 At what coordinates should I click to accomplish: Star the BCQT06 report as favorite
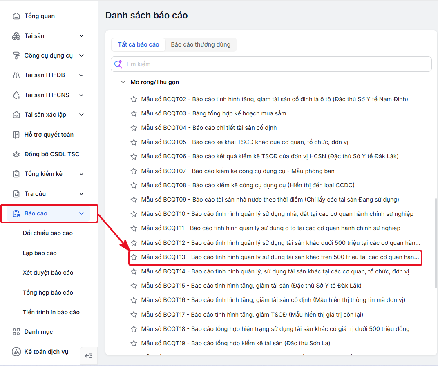[134, 157]
